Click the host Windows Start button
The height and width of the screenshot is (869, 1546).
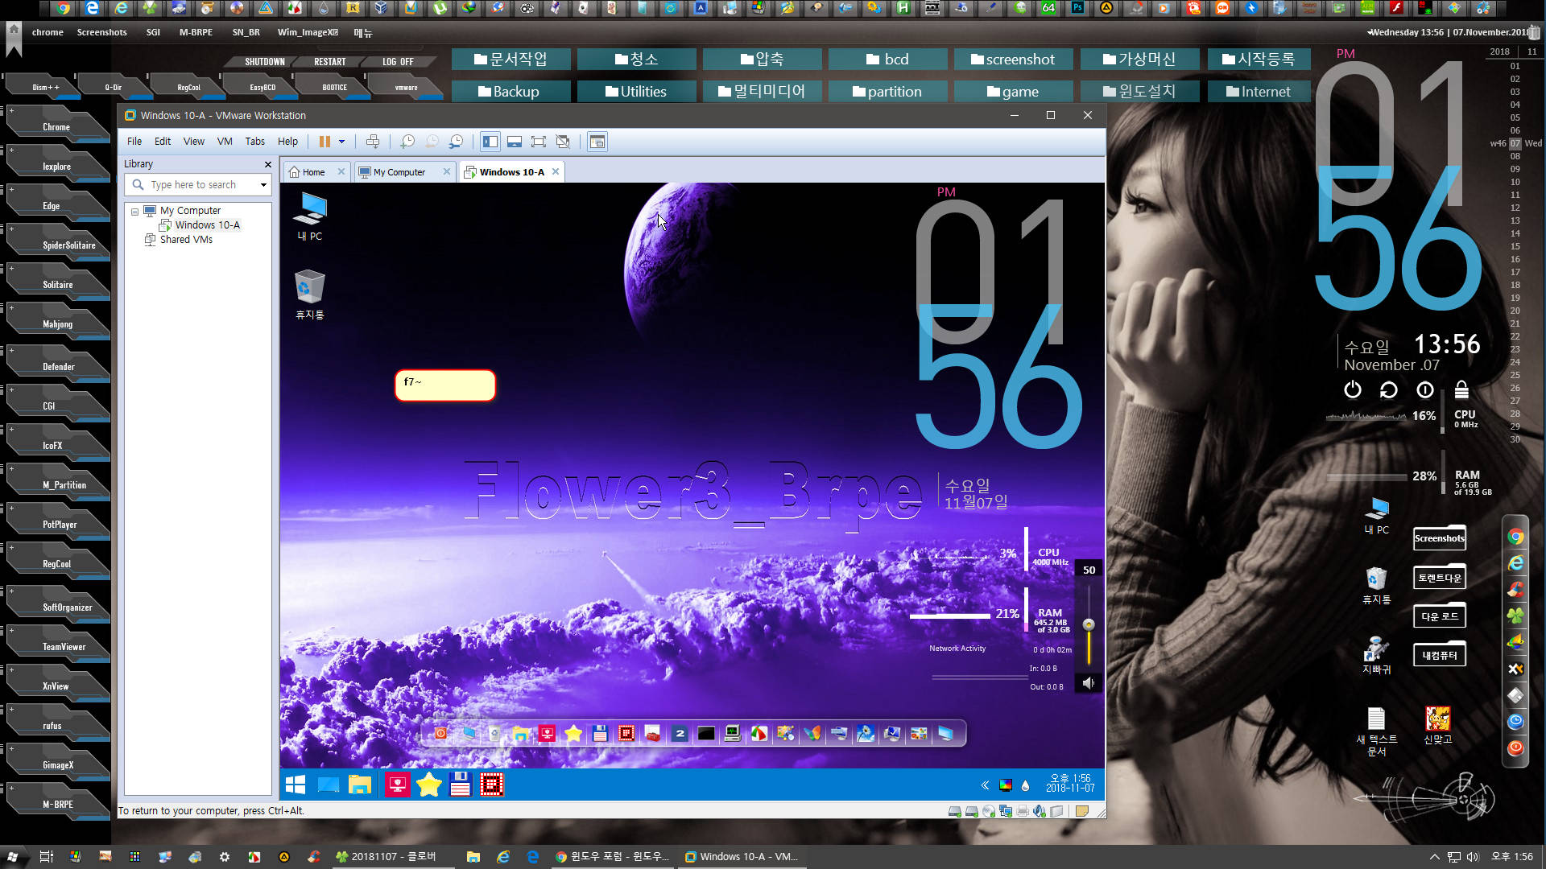[13, 857]
